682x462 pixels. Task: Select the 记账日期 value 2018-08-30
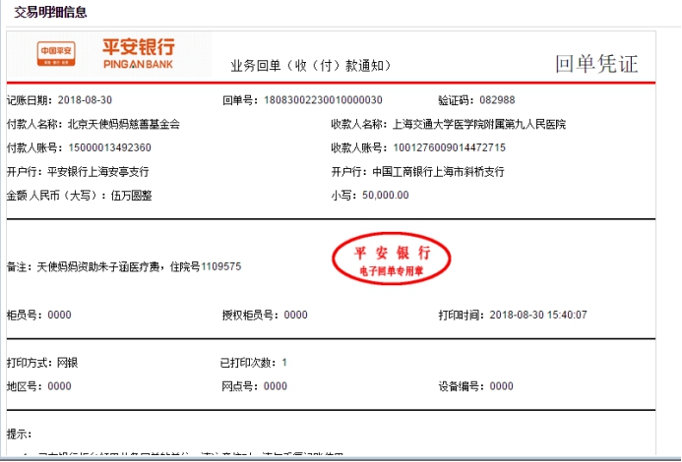[85, 100]
